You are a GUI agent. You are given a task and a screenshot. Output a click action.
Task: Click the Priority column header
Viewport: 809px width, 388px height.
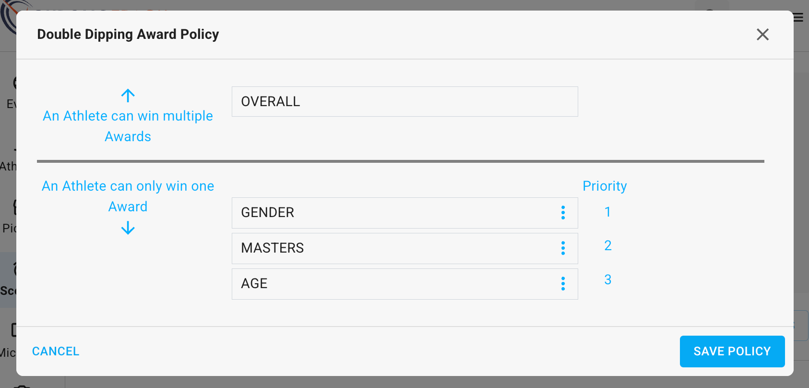[605, 186]
